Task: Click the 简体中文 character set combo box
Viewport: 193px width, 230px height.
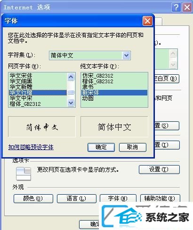Action: pos(90,56)
